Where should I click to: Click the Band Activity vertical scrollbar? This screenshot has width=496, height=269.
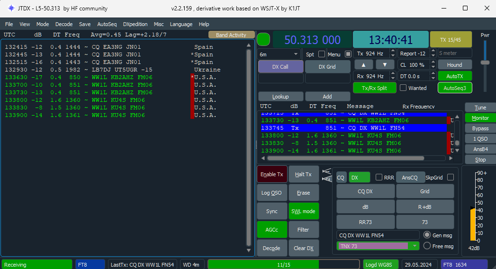click(x=249, y=148)
